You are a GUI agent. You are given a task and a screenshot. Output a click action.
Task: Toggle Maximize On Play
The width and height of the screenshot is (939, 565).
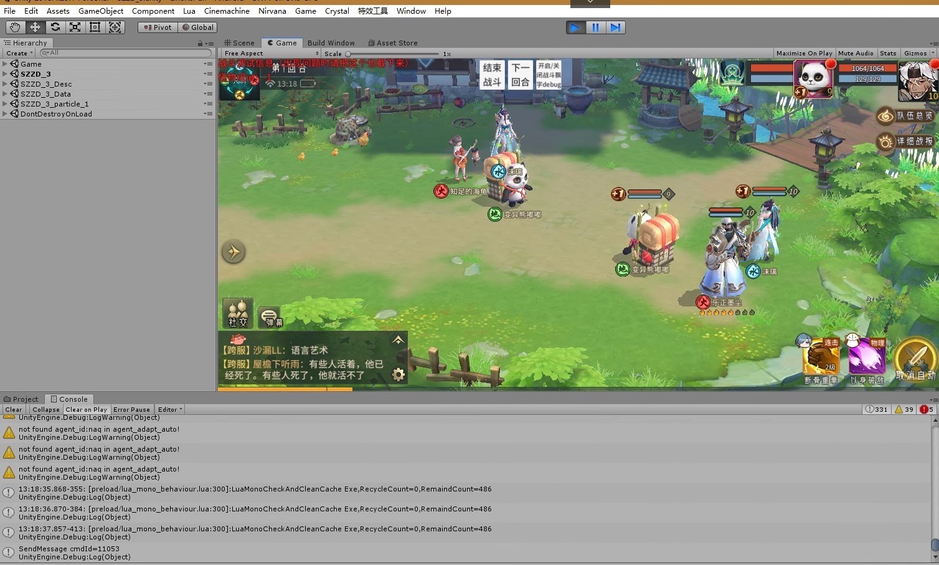(804, 54)
